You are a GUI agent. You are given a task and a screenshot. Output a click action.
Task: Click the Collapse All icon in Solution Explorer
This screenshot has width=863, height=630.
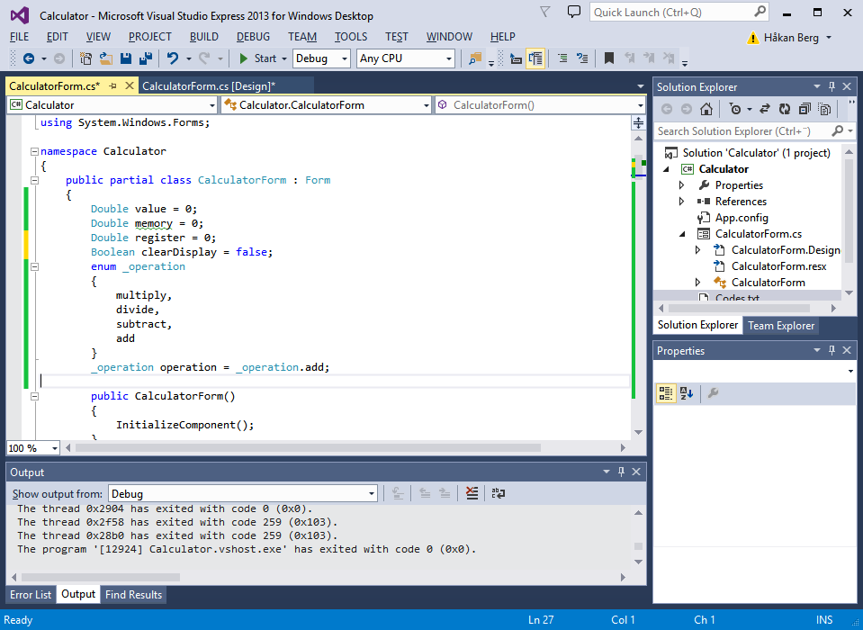805,109
